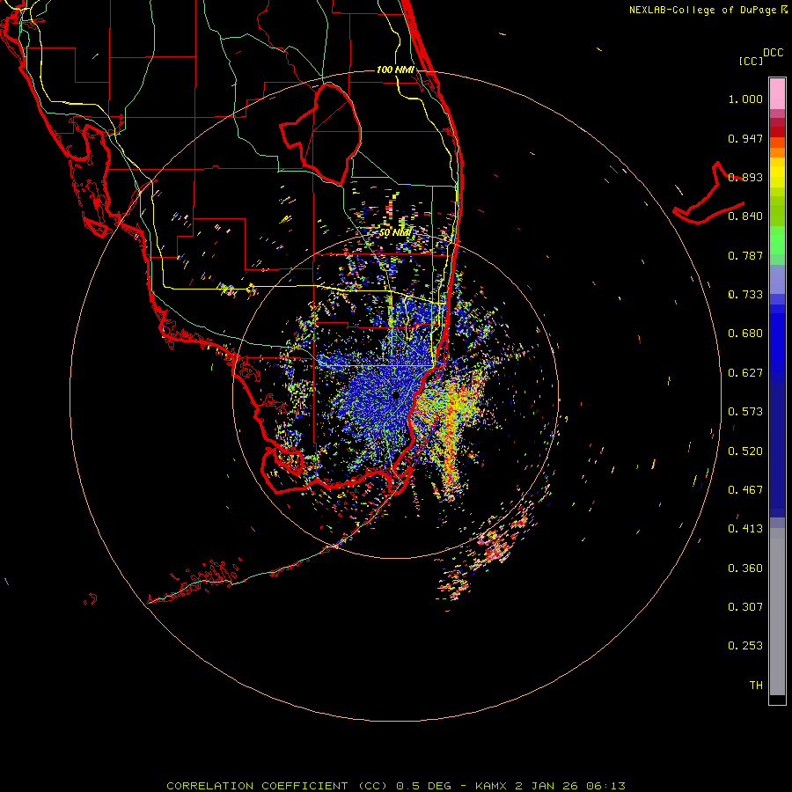Screen dimensions: 792x792
Task: Click the 0.413 scale value
Action: click(x=745, y=529)
